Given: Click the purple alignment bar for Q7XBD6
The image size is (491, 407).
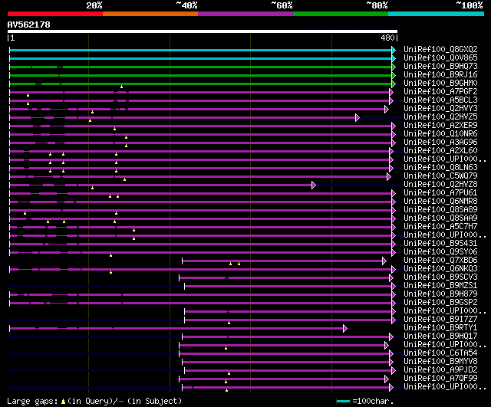Looking at the screenshot, I should (282, 261).
